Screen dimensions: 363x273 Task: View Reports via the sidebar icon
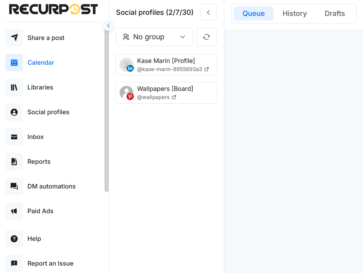pos(13,162)
